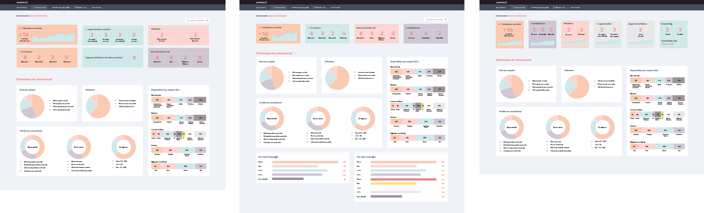This screenshot has width=704, height=213.
Task: Open the Plan d'outils tab in the middle navbar
Action: pos(336,7)
